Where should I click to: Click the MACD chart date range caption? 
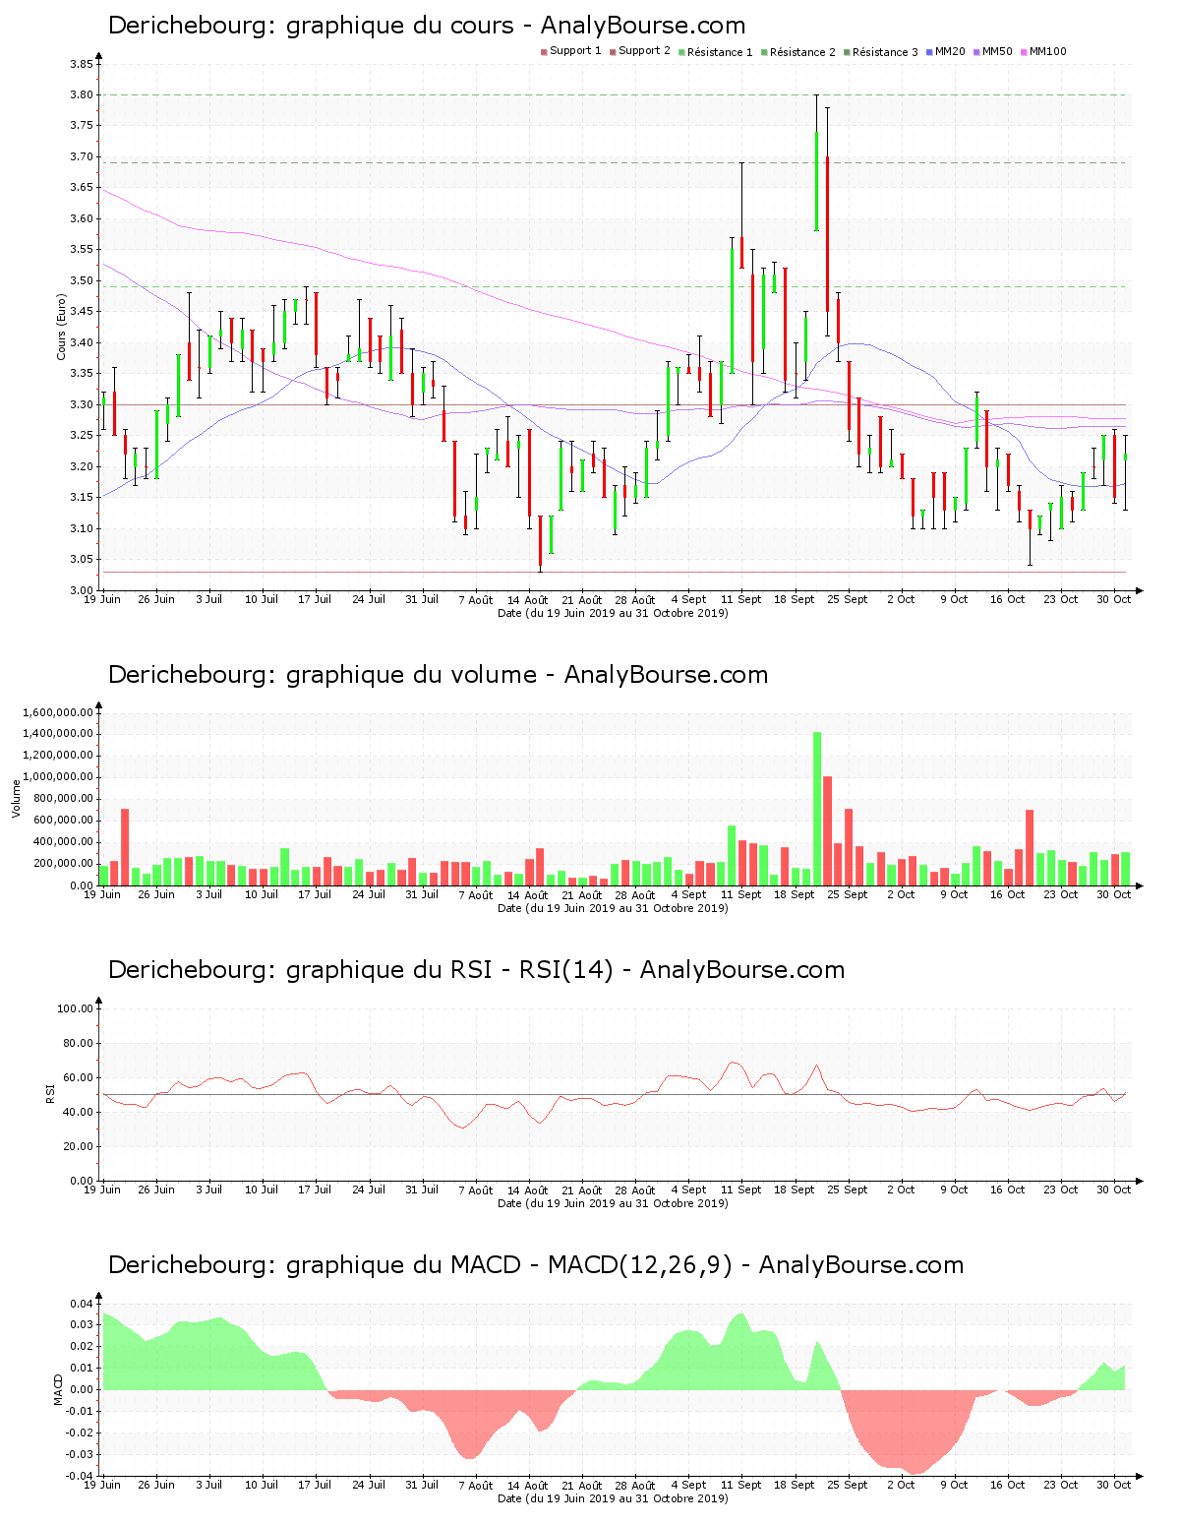[613, 1498]
